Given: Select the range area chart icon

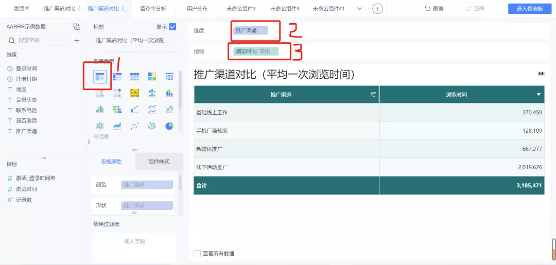Looking at the screenshot, I should pos(117,126).
